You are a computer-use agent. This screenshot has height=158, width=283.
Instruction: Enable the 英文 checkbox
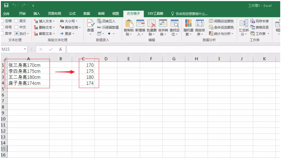tap(16, 21)
